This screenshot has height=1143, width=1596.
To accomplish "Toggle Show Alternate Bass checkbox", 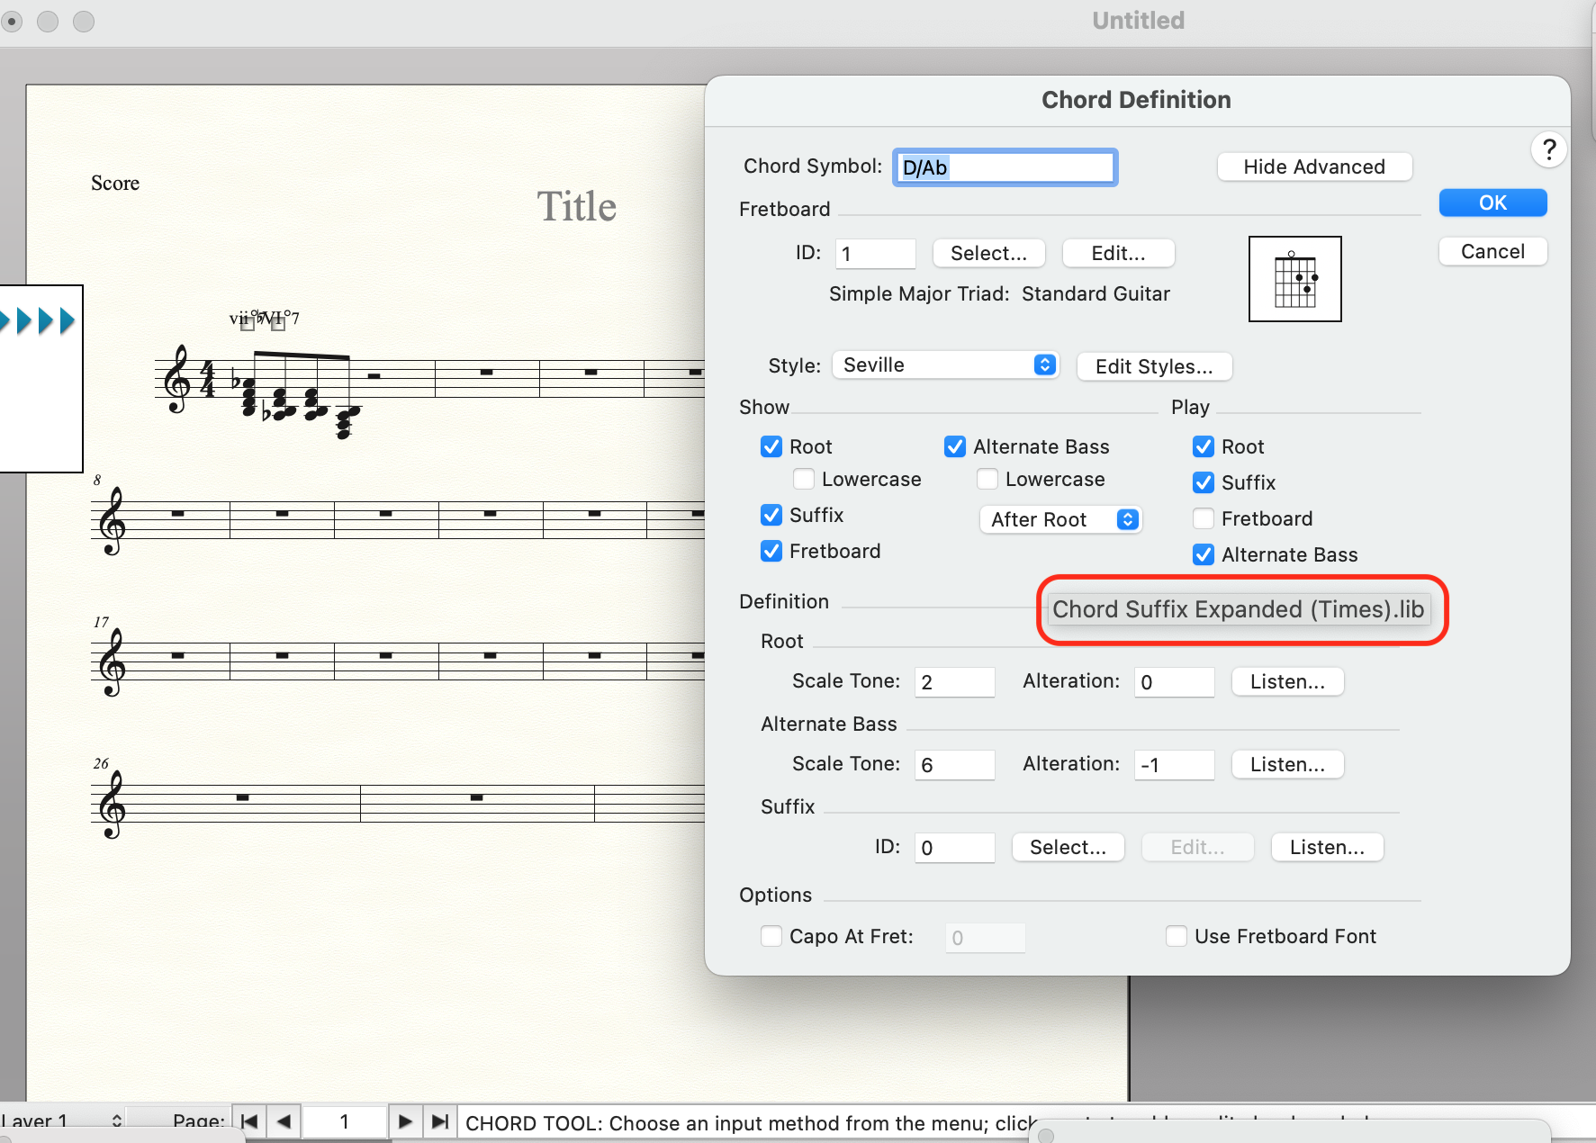I will 955,446.
